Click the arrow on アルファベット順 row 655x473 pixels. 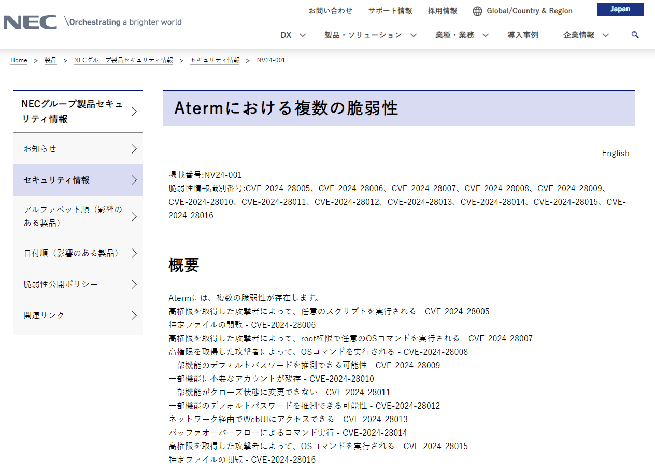[134, 217]
